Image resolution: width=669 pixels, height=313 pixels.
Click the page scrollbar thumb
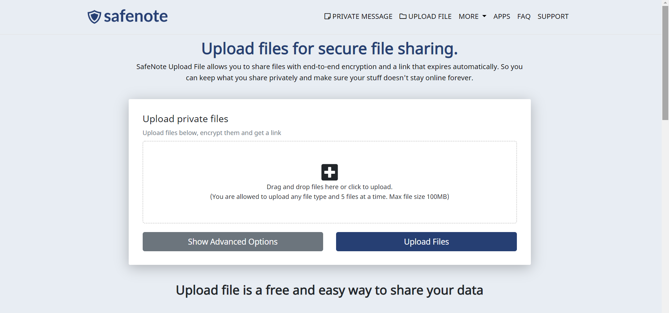pyautogui.click(x=665, y=63)
